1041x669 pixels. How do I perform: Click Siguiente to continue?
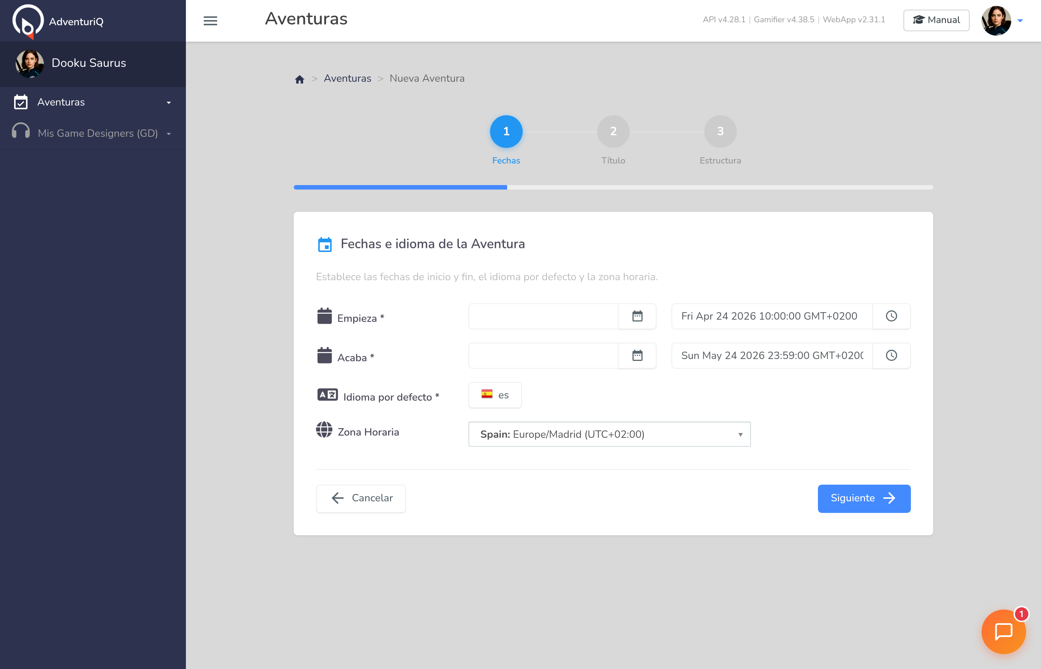pos(864,498)
